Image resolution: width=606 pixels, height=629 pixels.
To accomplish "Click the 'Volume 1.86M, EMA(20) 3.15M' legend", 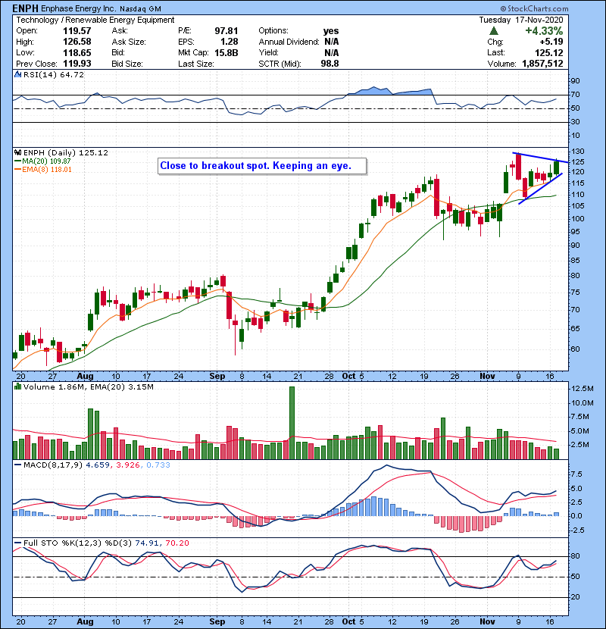I will (x=88, y=386).
